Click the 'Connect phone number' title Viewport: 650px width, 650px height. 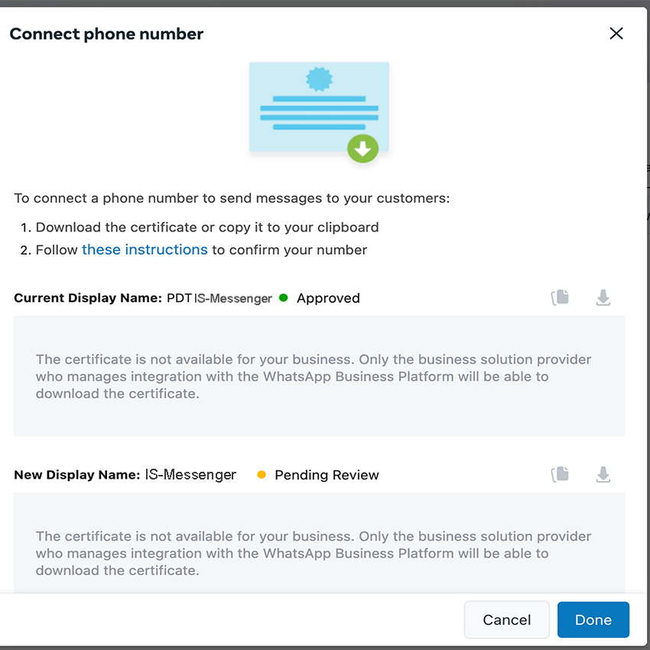[x=106, y=34]
